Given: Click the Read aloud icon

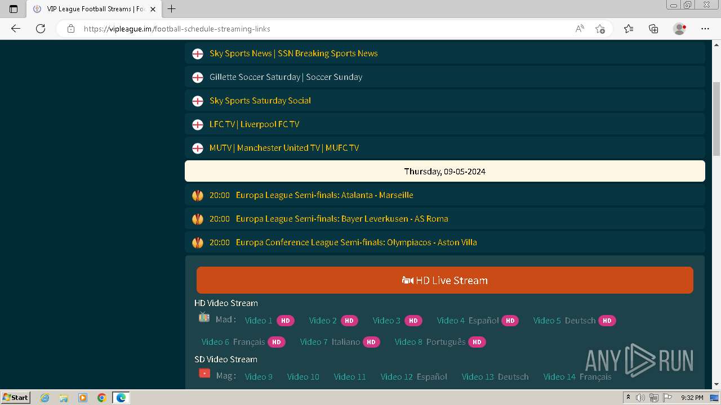Looking at the screenshot, I should pos(580,29).
